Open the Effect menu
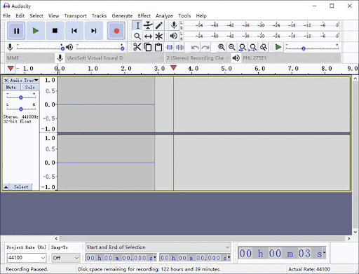 pos(144,15)
